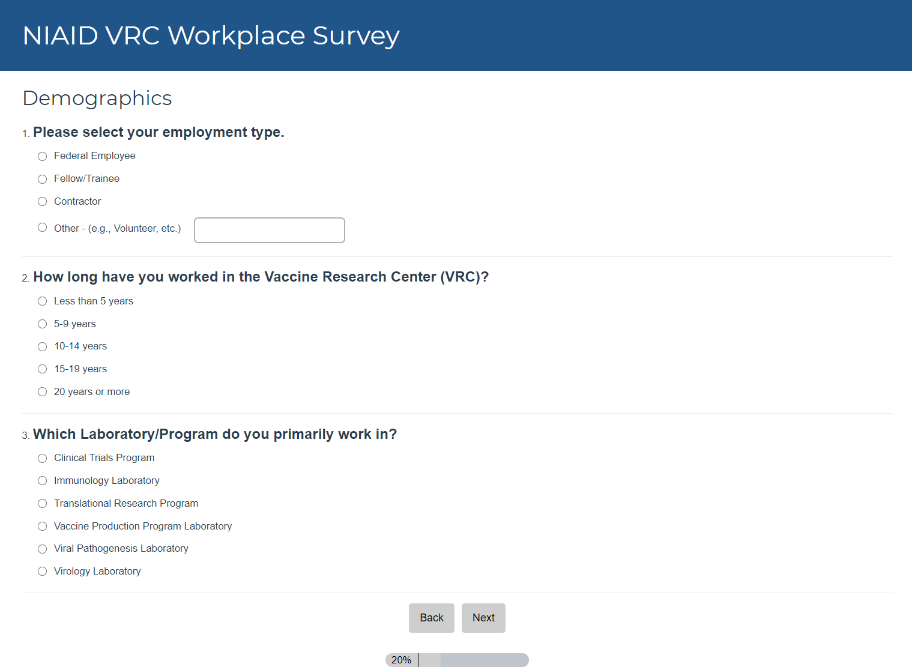The height and width of the screenshot is (670, 912).
Task: Pick the Other employment type option
Action: [x=42, y=228]
